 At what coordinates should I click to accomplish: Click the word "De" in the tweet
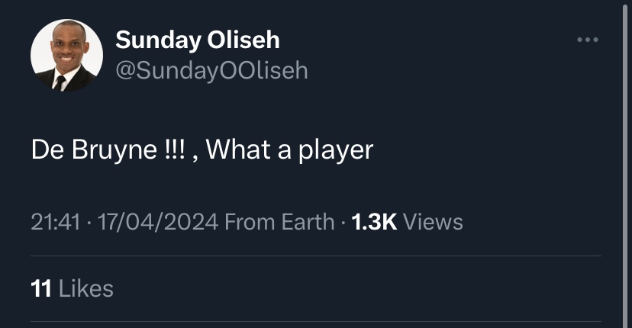[x=44, y=150]
